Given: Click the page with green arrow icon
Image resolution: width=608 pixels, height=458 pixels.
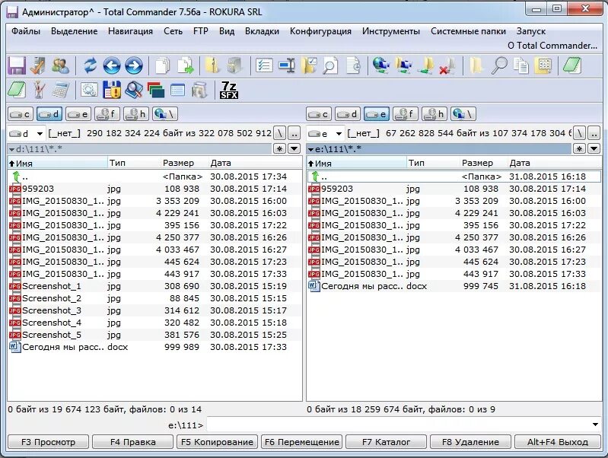Looking at the screenshot, I should pyautogui.click(x=186, y=65).
